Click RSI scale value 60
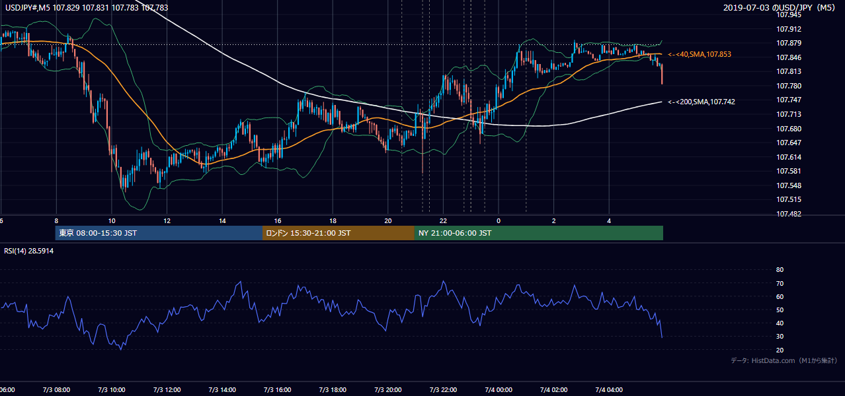The image size is (845, 396). (x=780, y=296)
